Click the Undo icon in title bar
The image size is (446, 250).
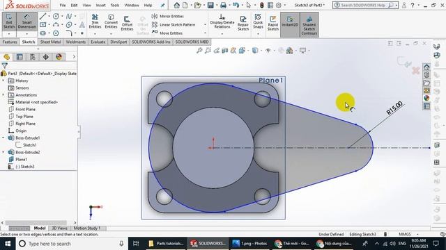coord(236,5)
